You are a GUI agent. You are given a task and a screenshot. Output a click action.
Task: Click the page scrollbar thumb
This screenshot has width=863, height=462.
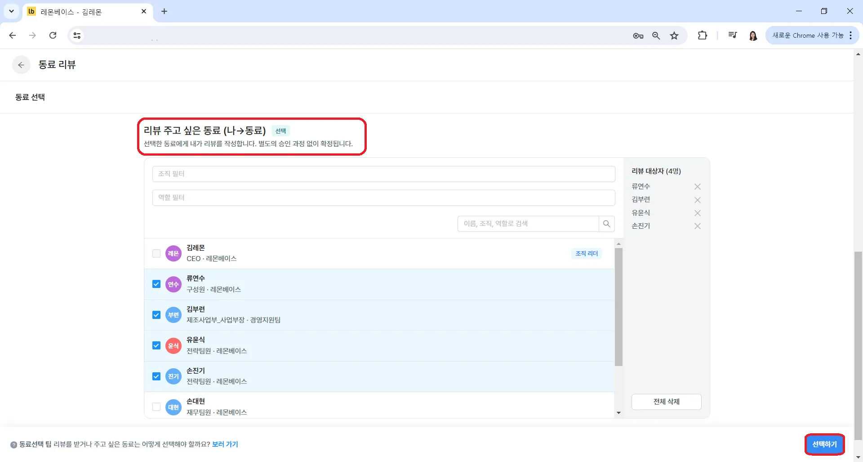859,345
